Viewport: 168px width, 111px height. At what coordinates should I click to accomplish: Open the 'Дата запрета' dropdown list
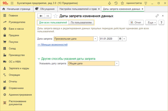[96, 39]
